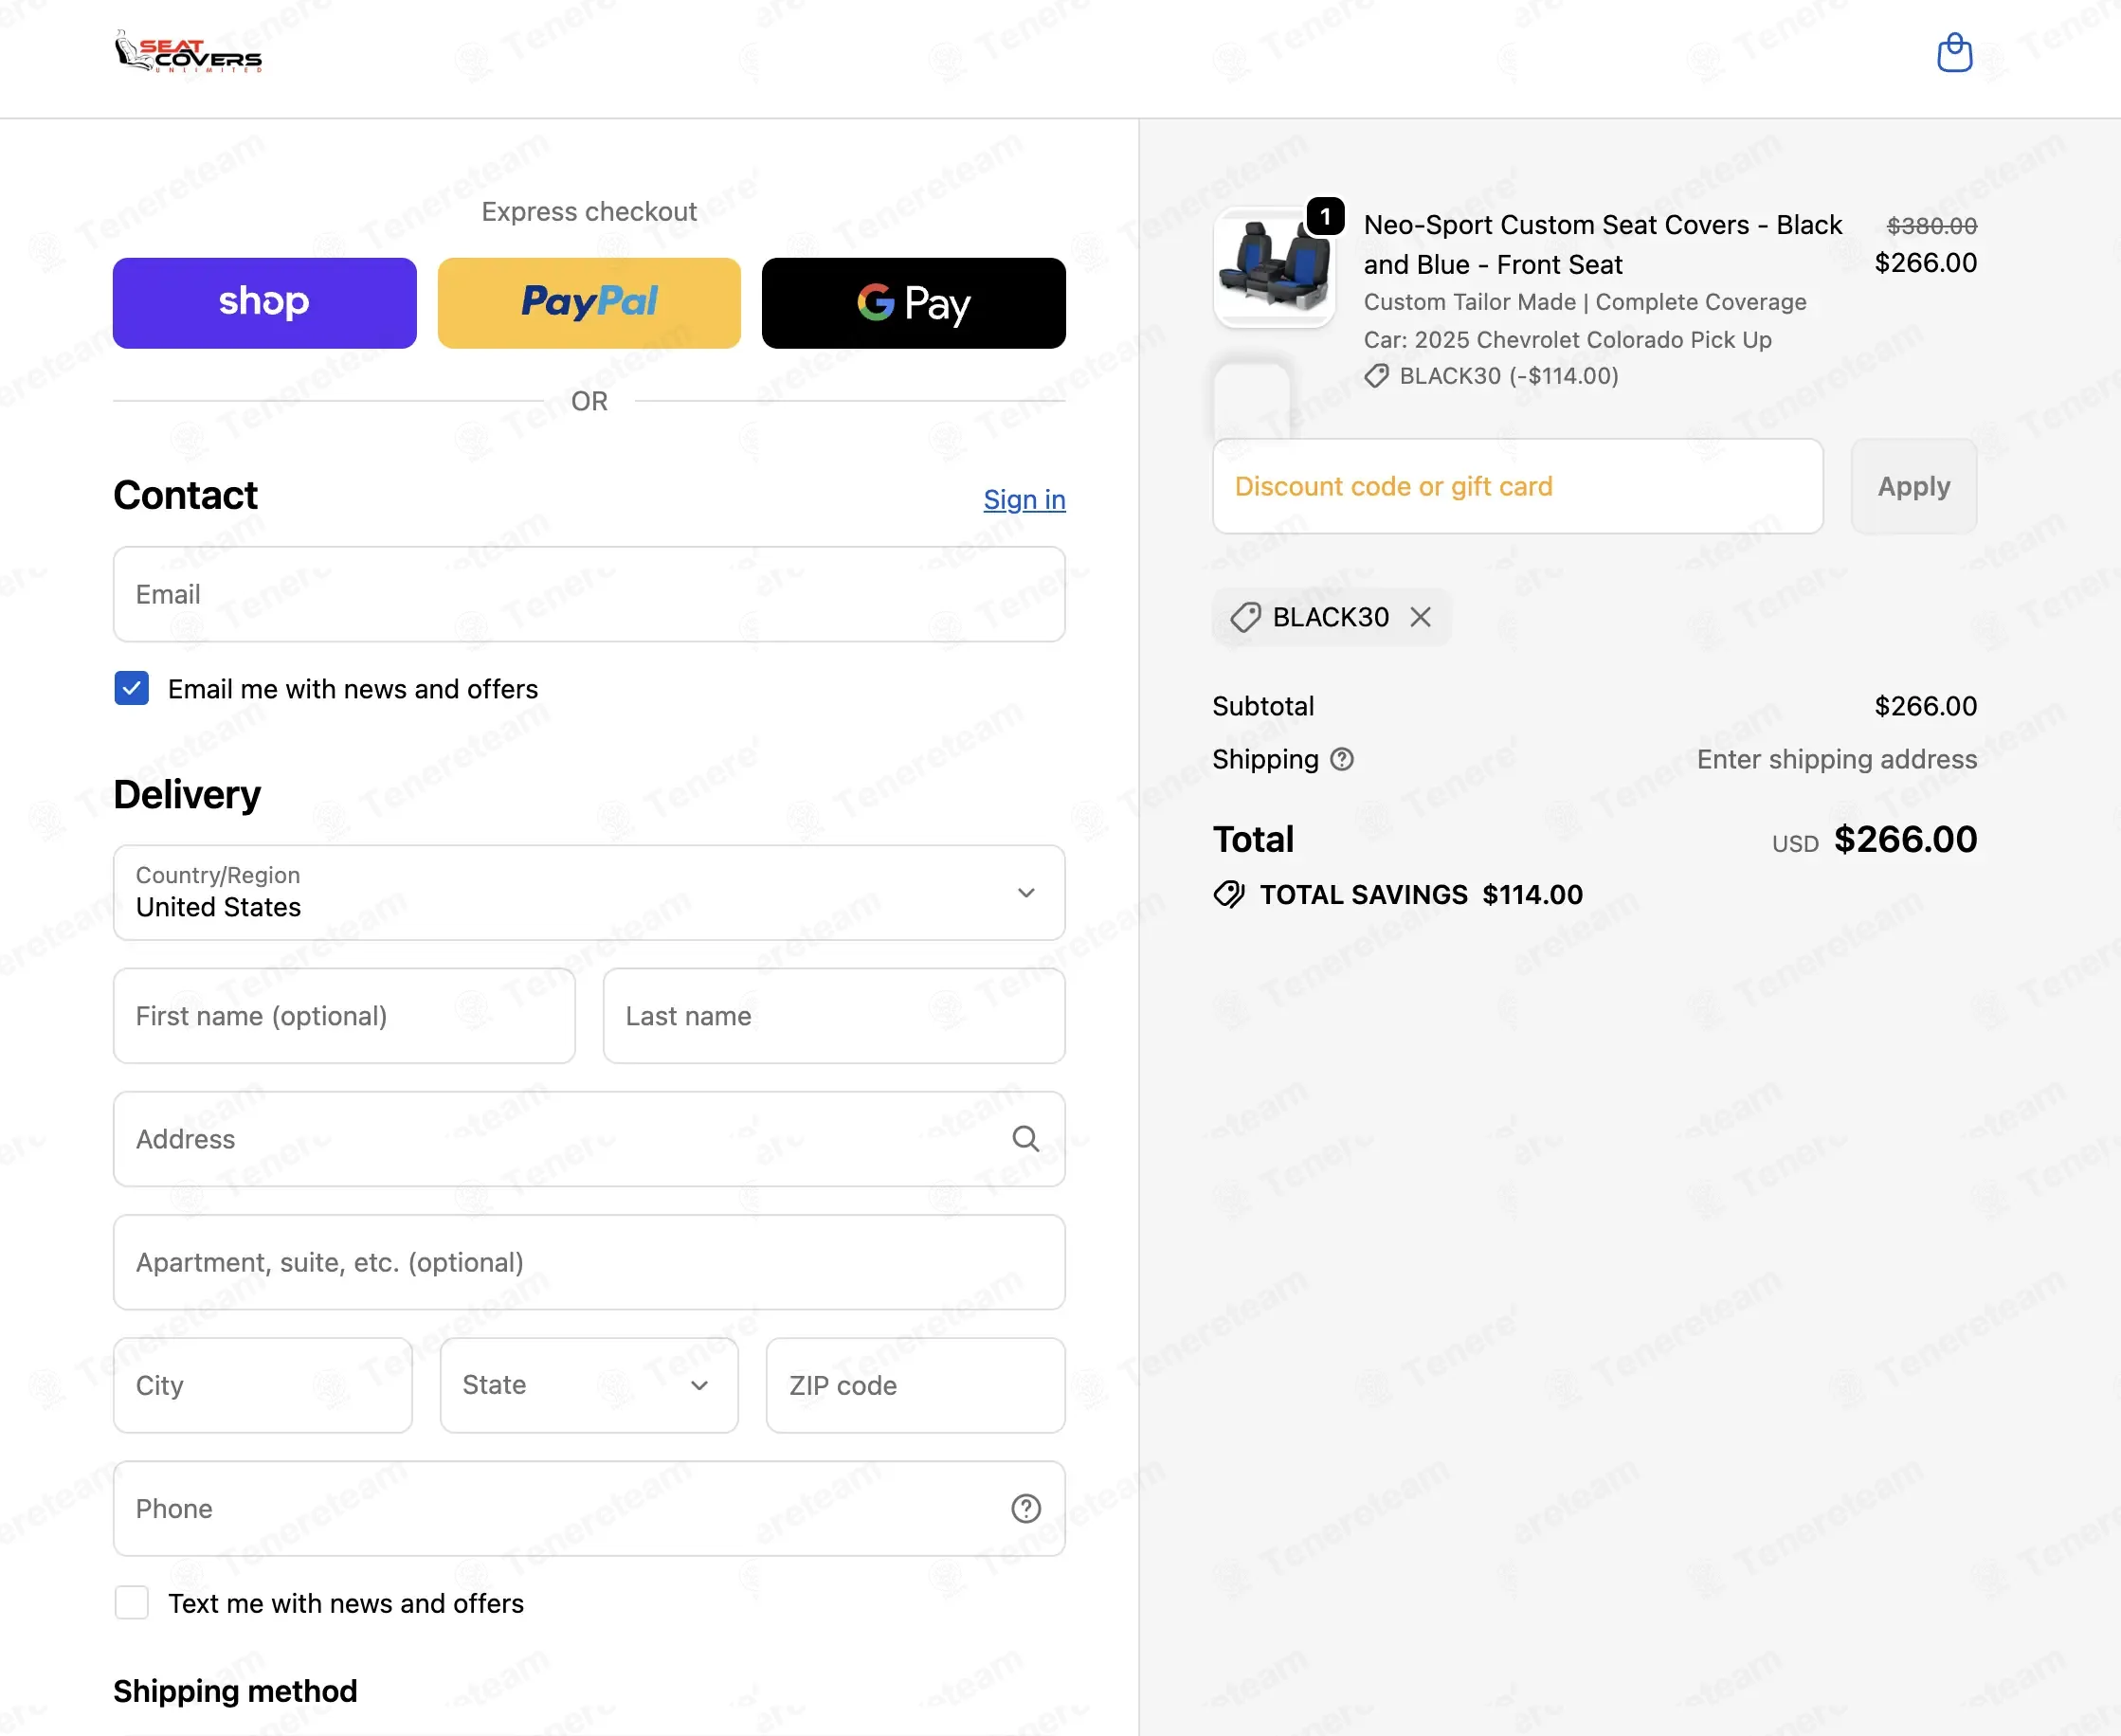Click the seat cover product thumbnail
This screenshot has width=2121, height=1736.
[x=1273, y=267]
